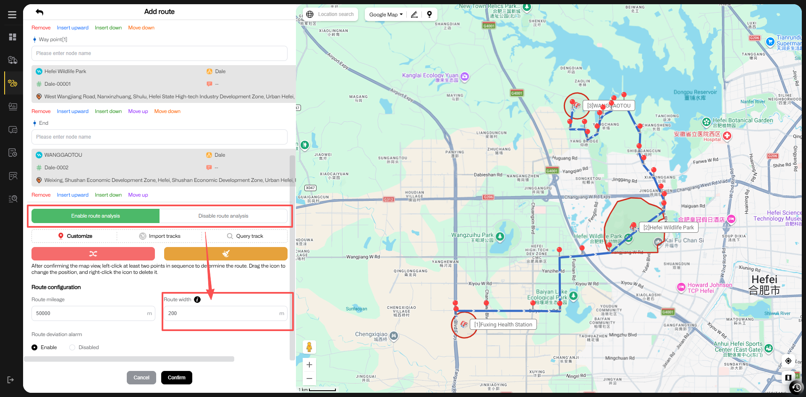The width and height of the screenshot is (806, 397).
Task: Switch to Disable route analysis
Action: pos(223,216)
